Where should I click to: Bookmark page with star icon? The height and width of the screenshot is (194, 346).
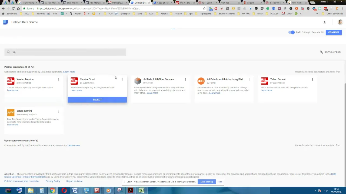[204, 8]
